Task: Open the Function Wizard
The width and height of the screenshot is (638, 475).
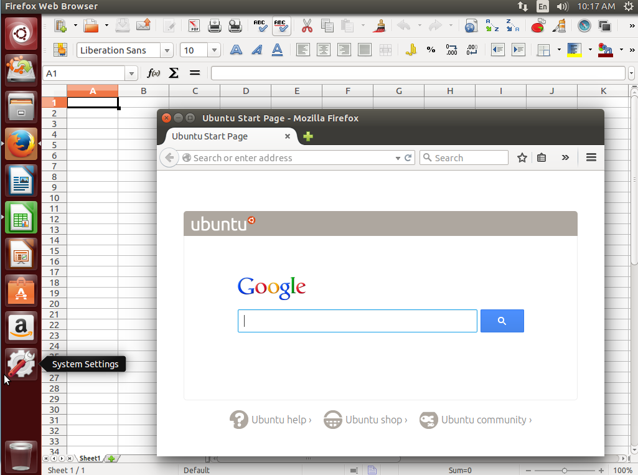Action: (153, 73)
